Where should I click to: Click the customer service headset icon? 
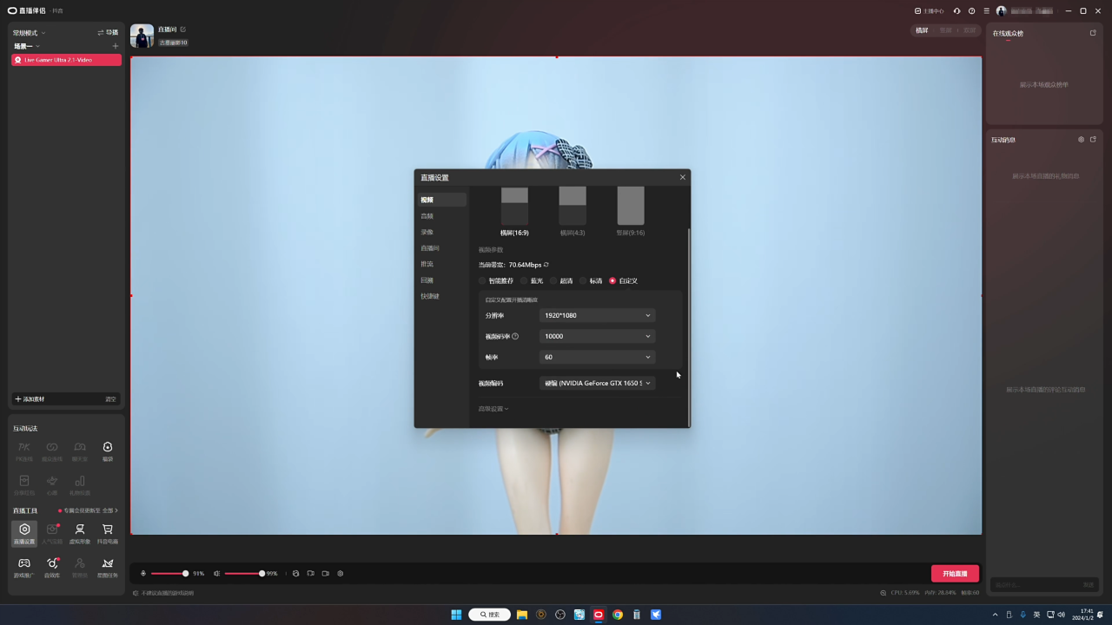956,11
